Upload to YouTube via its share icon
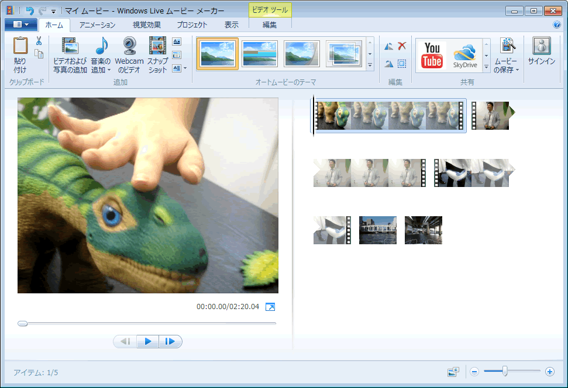The height and width of the screenshot is (388, 568). pyautogui.click(x=432, y=55)
